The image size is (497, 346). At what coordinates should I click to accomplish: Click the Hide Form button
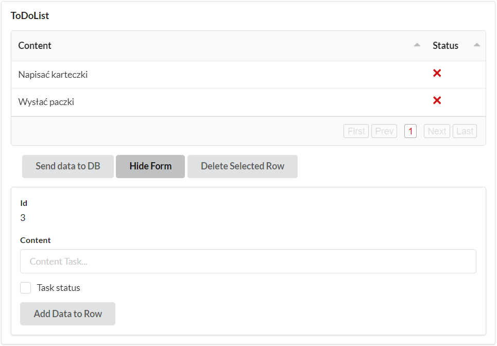tap(150, 166)
